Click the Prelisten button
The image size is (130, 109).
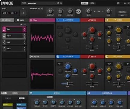coord(122,12)
